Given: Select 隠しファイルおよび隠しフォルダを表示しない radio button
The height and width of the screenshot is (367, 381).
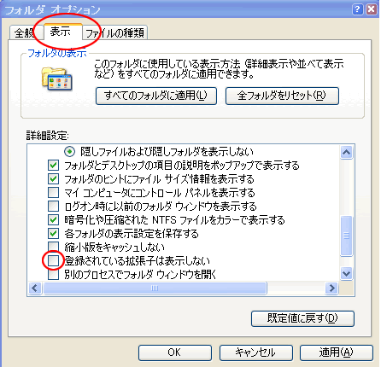Looking at the screenshot, I should pos(70,151).
